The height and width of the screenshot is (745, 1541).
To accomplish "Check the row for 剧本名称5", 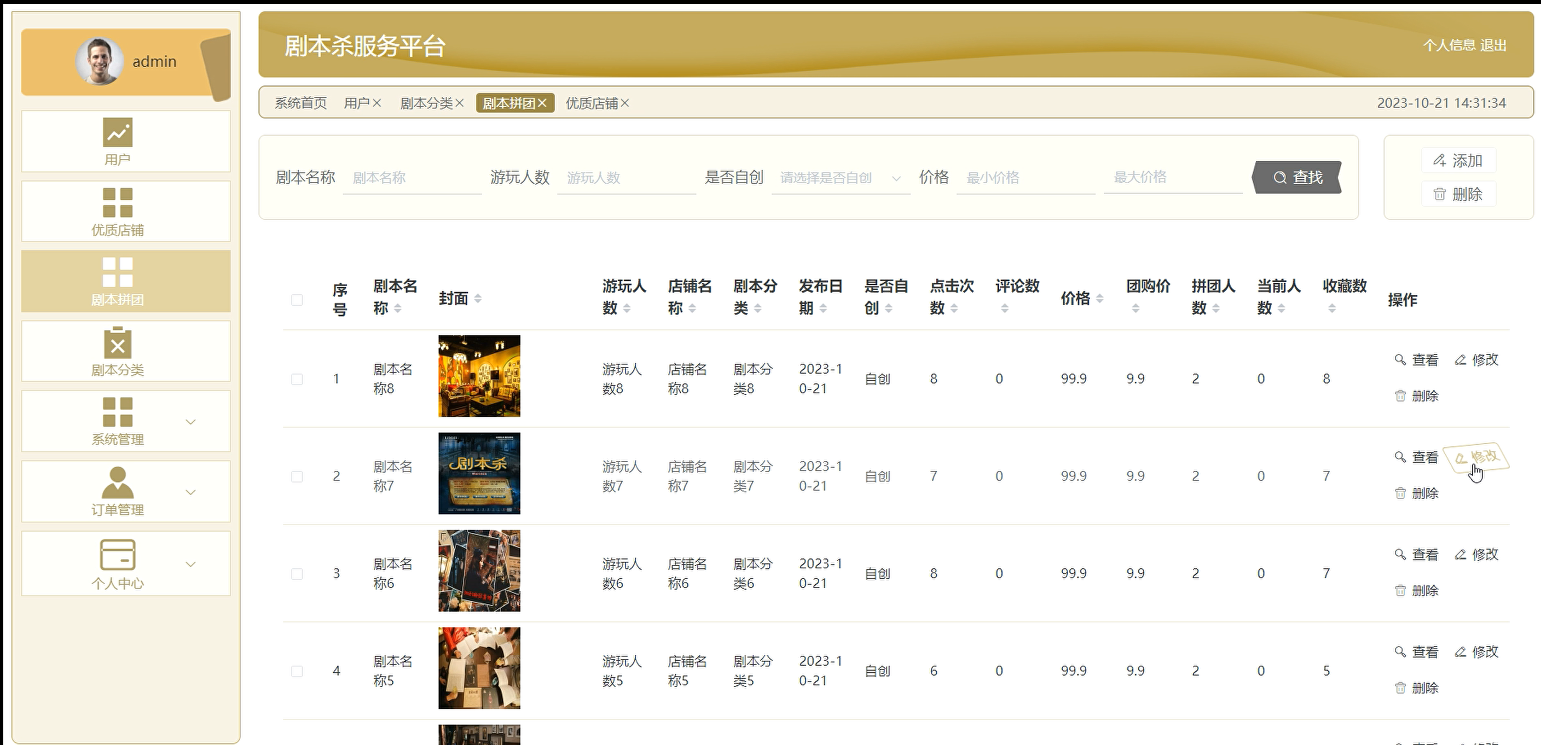I will point(297,672).
